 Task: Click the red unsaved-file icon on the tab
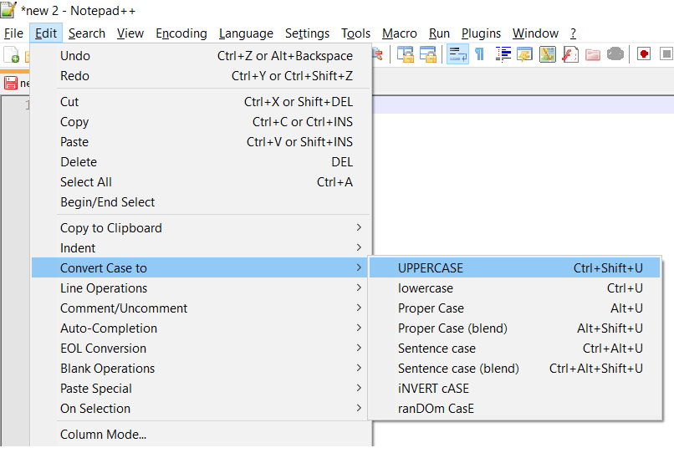pyautogui.click(x=11, y=83)
